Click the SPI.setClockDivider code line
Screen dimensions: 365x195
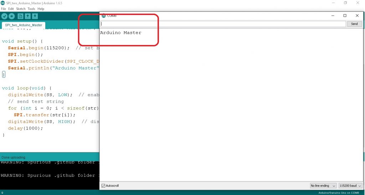point(53,61)
